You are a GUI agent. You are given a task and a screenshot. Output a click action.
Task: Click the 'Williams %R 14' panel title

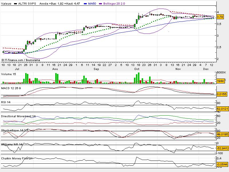coord(12,144)
